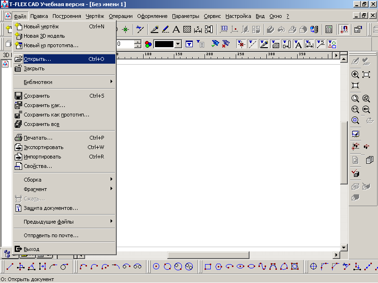Expand the Предыдущие файлы submenu

pyautogui.click(x=64, y=222)
